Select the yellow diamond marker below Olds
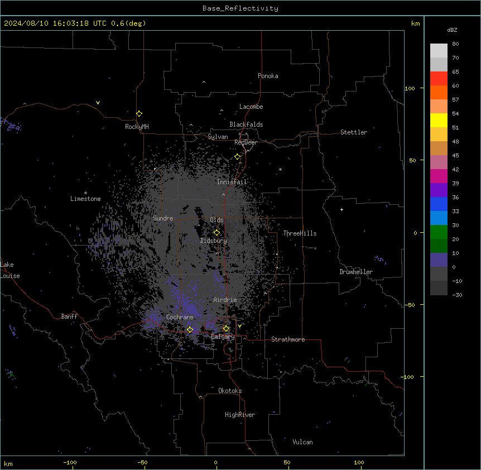The width and height of the screenshot is (481, 470). tap(217, 233)
